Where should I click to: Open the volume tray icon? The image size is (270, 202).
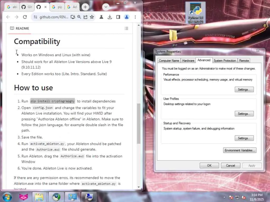point(244,197)
